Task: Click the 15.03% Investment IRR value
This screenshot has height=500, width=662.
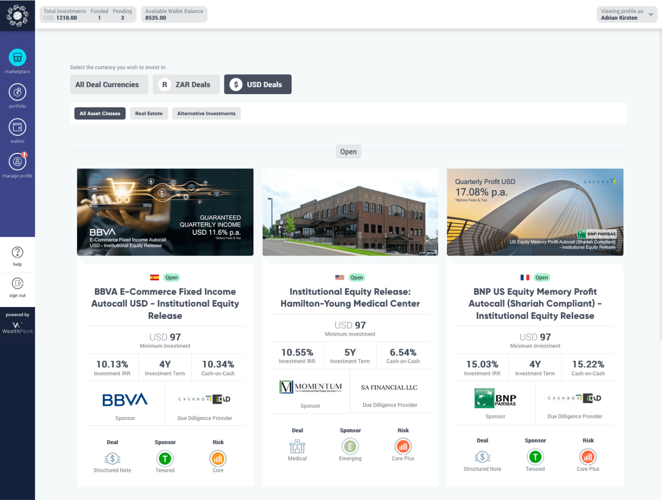Action: [x=482, y=364]
